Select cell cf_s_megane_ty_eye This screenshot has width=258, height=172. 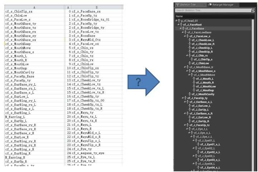tap(97, 153)
